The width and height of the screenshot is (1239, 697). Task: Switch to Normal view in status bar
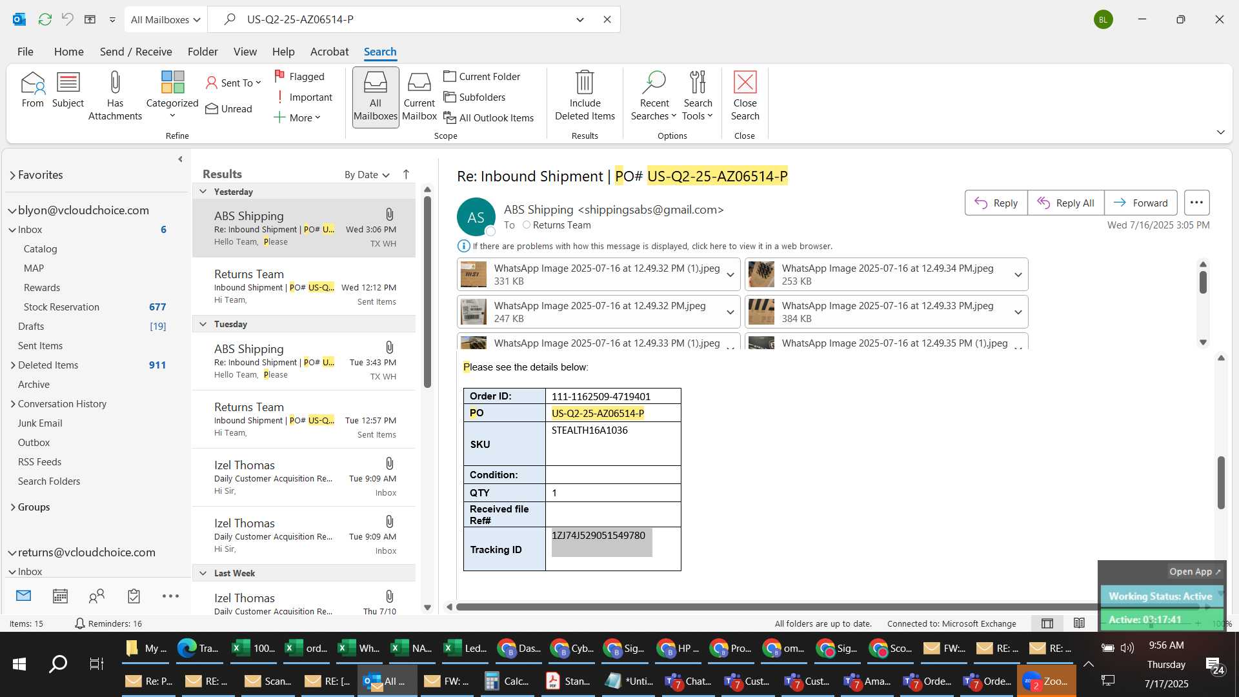tap(1047, 623)
